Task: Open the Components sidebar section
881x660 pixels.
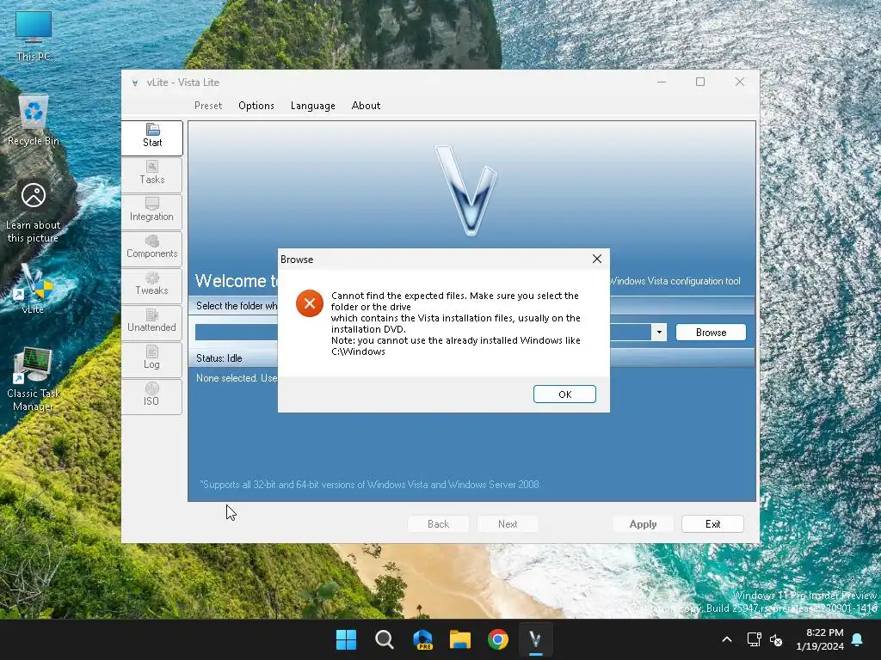Action: click(152, 248)
